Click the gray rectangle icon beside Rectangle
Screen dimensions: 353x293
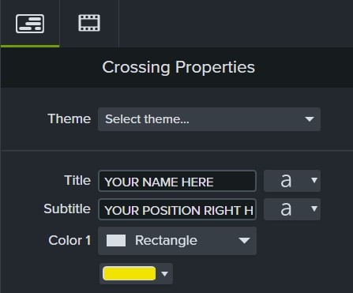coord(116,241)
